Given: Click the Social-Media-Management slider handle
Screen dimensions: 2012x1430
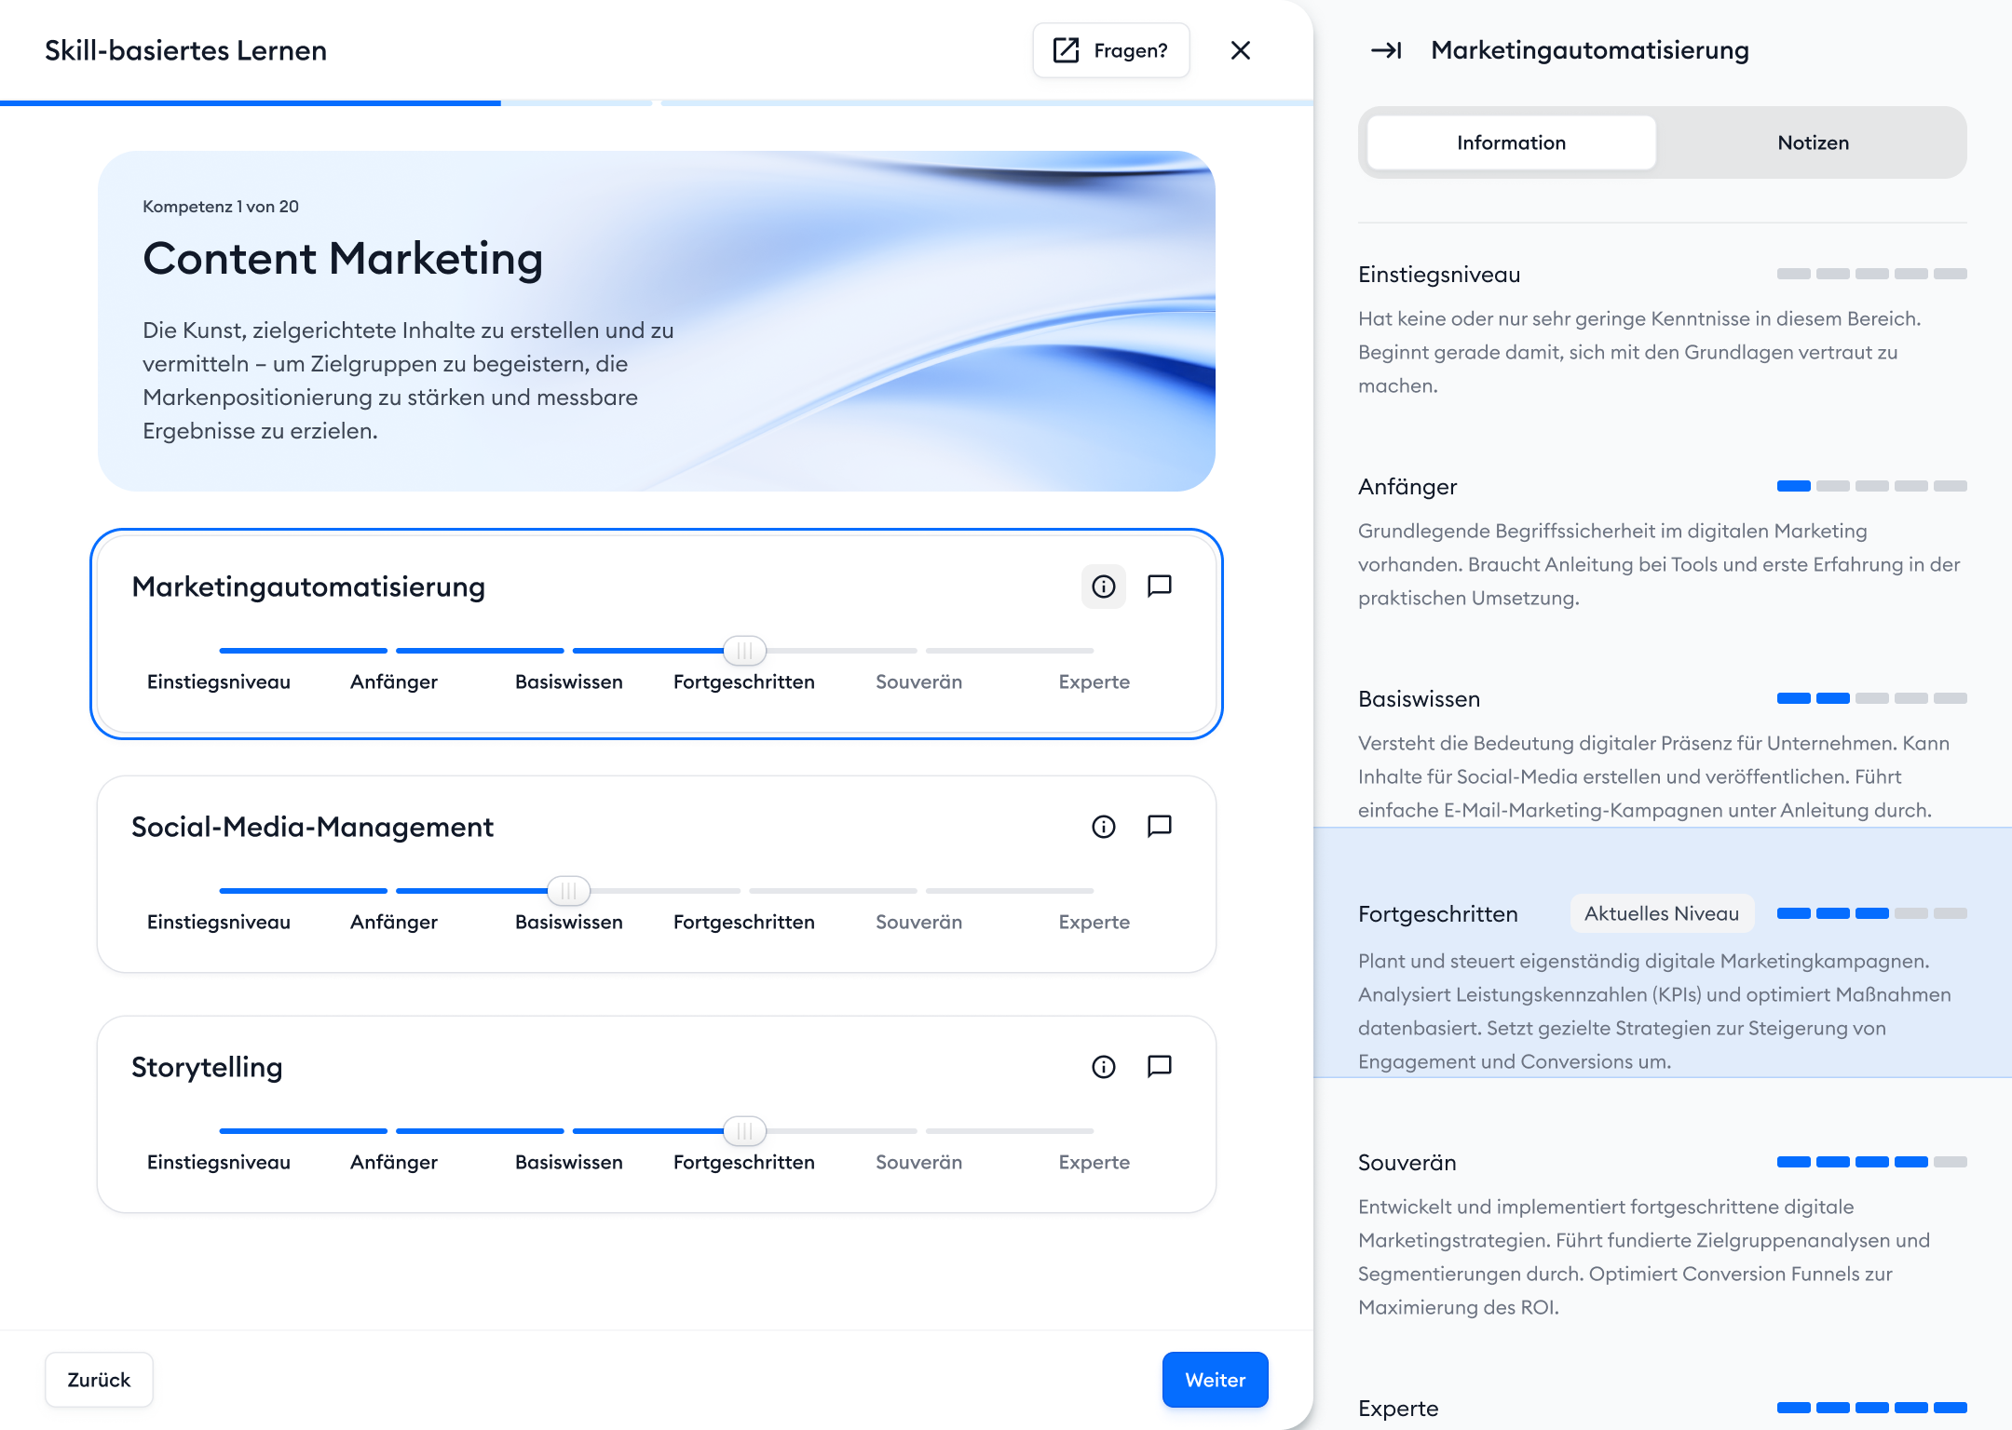Looking at the screenshot, I should (x=568, y=891).
